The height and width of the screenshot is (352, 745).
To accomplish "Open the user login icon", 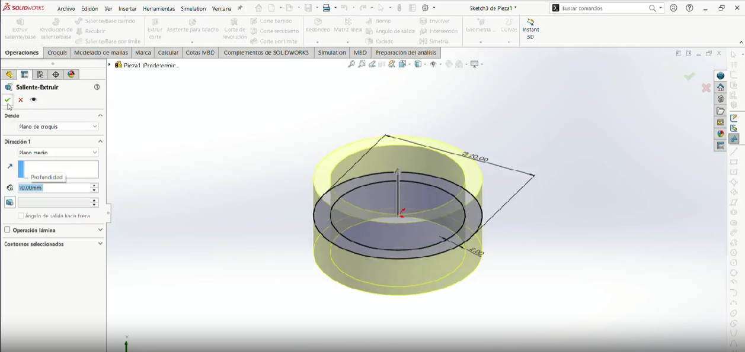I will tap(674, 8).
